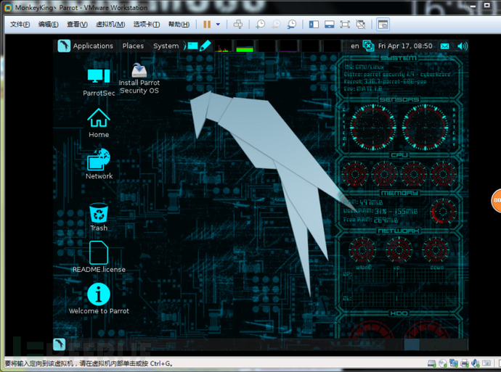501x372 pixels.
Task: Click the network adapter icon in status bar
Action: [x=454, y=363]
